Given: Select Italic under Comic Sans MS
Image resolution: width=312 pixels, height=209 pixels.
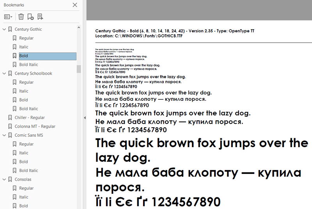Looking at the screenshot, I should point(24,153).
